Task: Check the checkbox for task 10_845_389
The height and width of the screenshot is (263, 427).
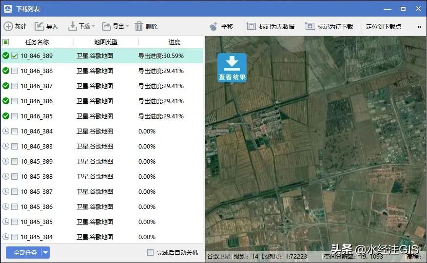Action: tap(15, 161)
